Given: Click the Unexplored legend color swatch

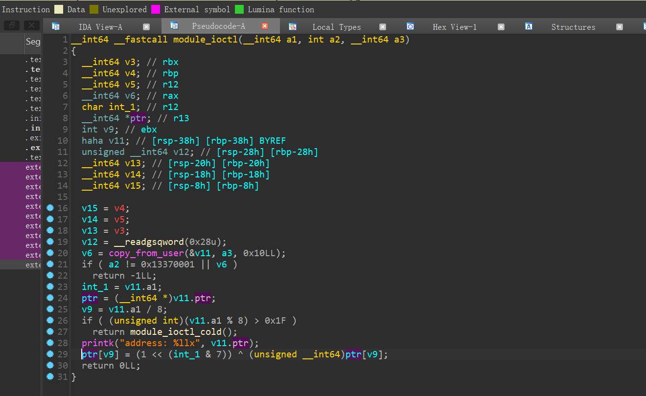Looking at the screenshot, I should coord(94,9).
